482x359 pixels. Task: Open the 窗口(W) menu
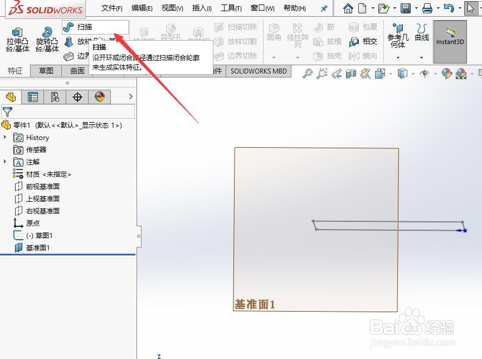[x=262, y=8]
